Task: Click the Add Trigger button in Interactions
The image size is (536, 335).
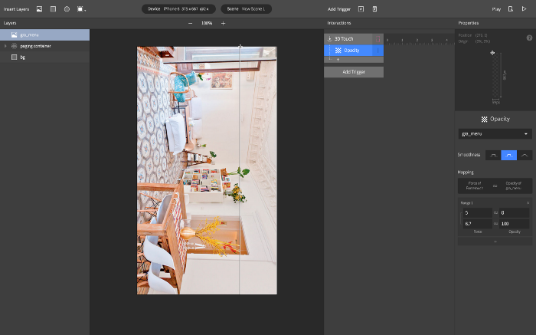Action: click(x=354, y=72)
